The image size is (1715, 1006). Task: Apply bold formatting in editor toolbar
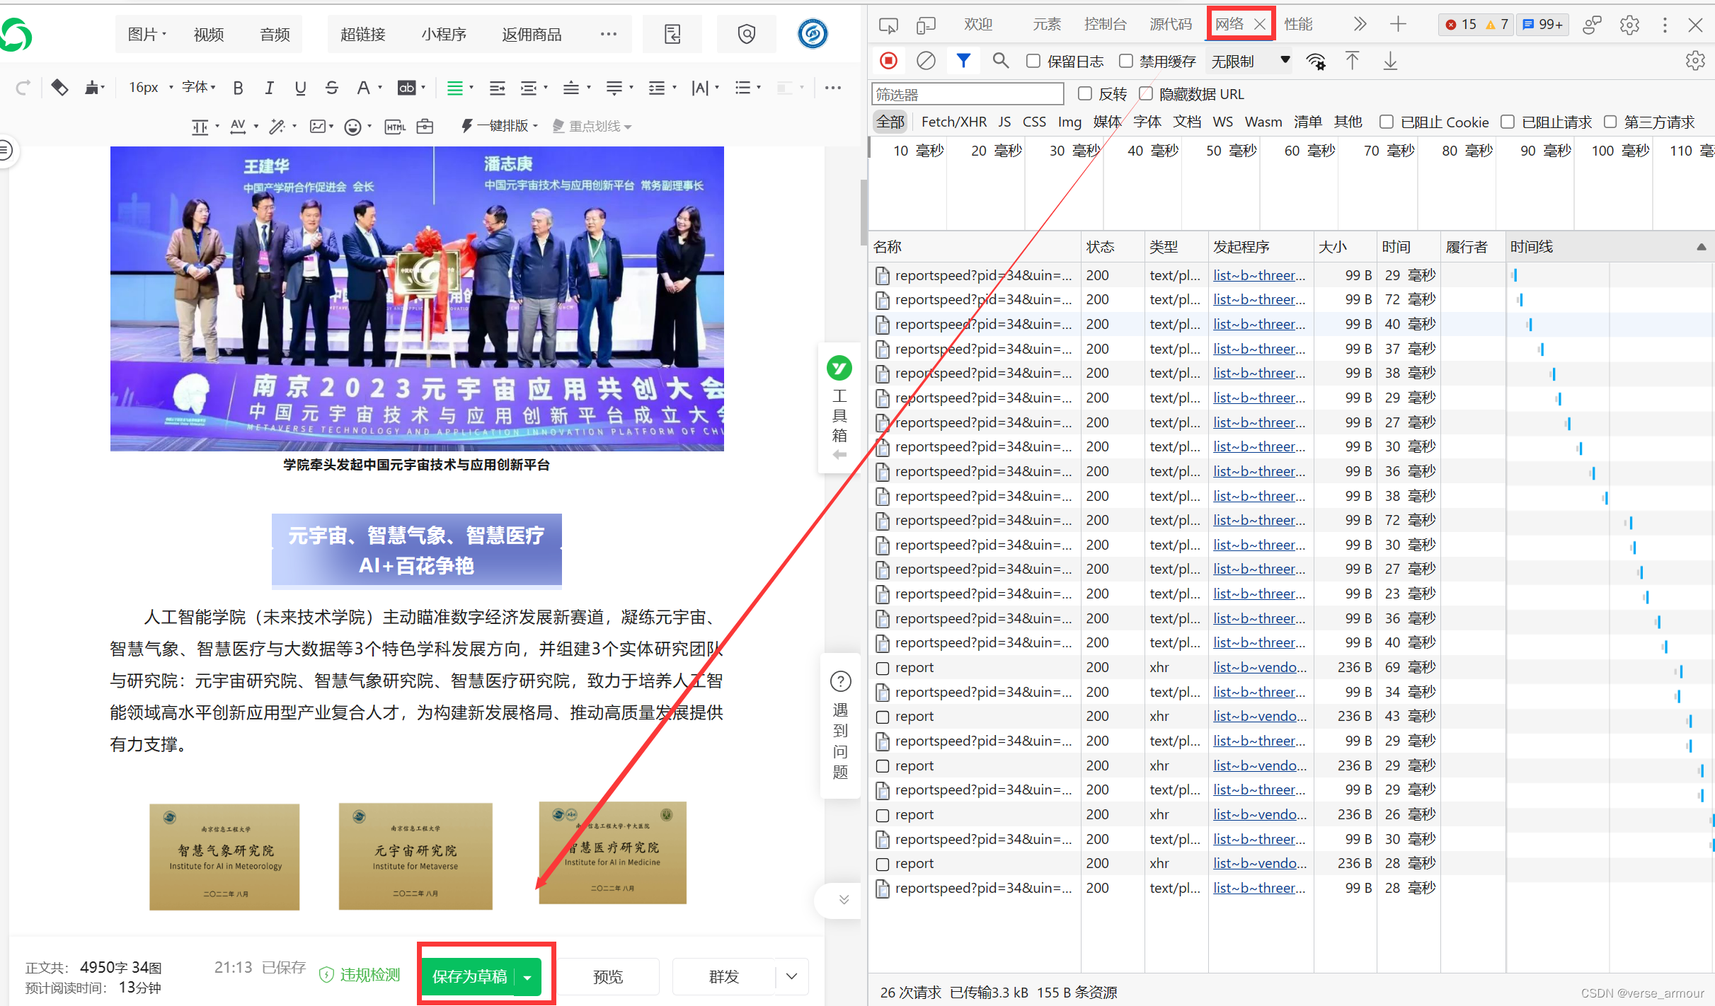click(238, 88)
